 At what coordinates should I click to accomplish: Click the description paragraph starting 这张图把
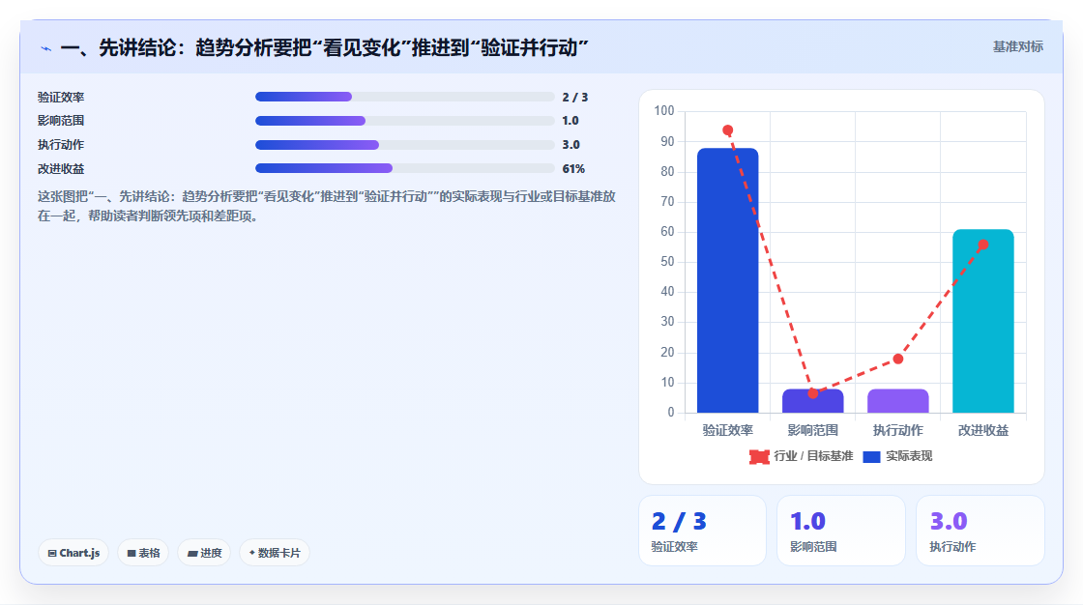coord(327,207)
